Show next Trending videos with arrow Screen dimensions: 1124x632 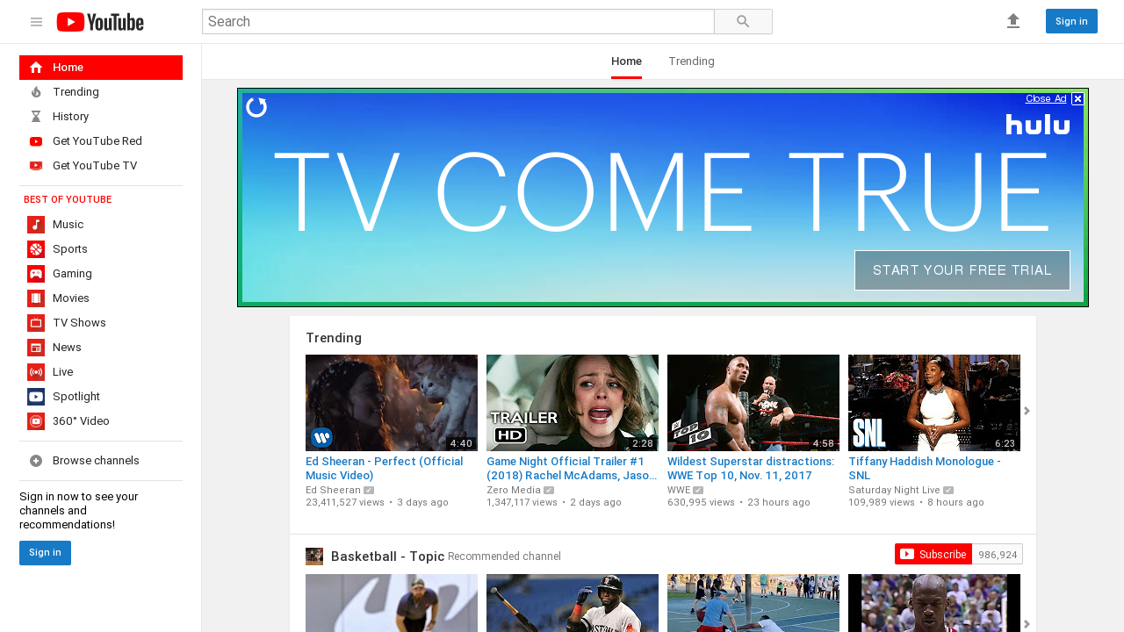pos(1027,411)
